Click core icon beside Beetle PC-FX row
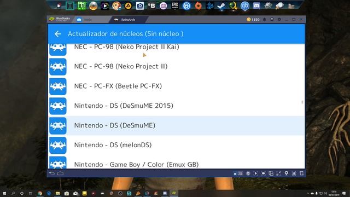 click(x=58, y=86)
